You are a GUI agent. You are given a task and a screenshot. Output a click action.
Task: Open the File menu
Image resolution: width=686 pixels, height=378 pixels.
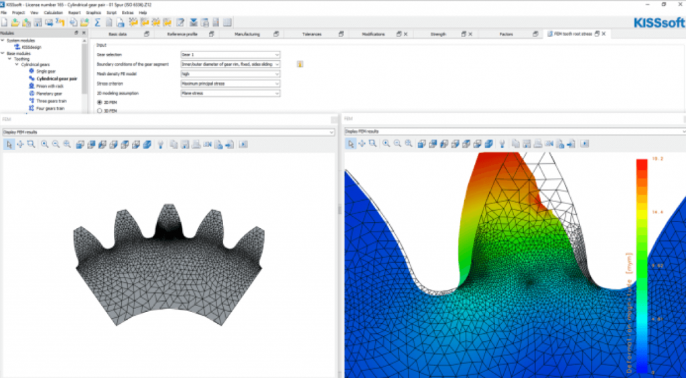(x=3, y=13)
